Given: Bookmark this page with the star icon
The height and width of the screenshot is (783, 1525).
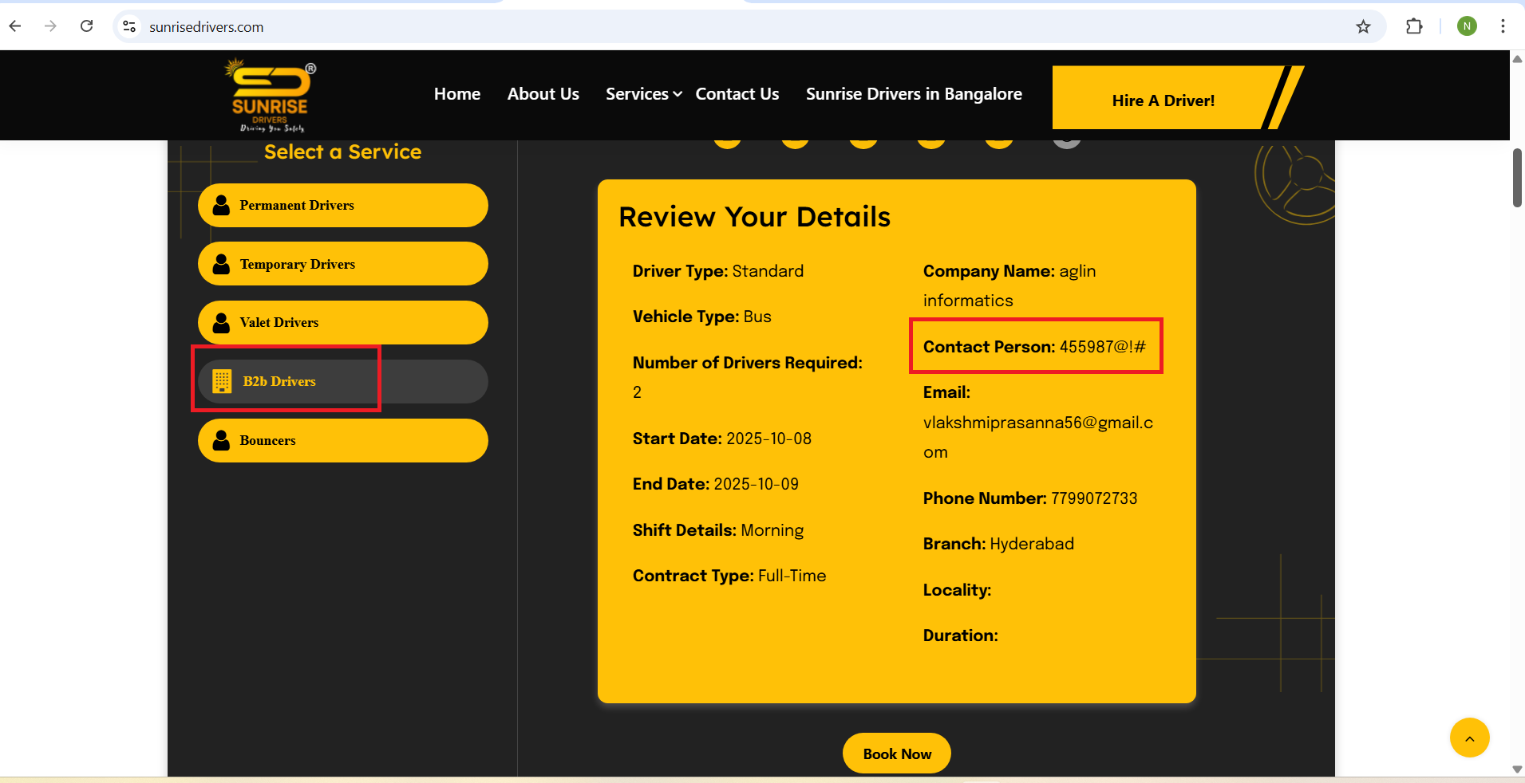Looking at the screenshot, I should pos(1363,27).
